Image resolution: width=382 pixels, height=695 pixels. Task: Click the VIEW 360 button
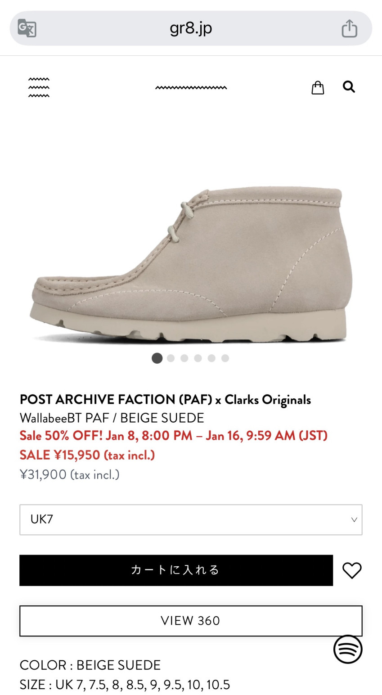pyautogui.click(x=191, y=621)
